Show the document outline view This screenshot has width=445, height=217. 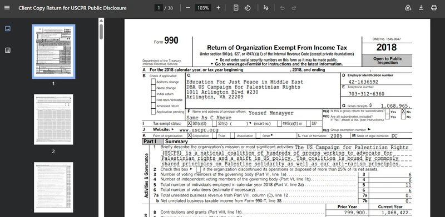[8, 50]
